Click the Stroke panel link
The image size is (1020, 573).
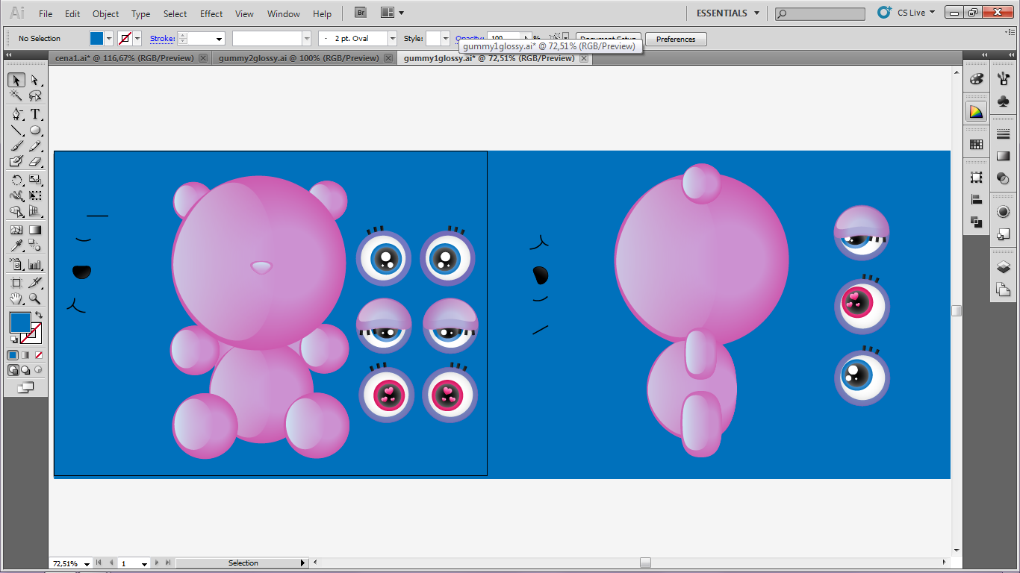tap(161, 39)
